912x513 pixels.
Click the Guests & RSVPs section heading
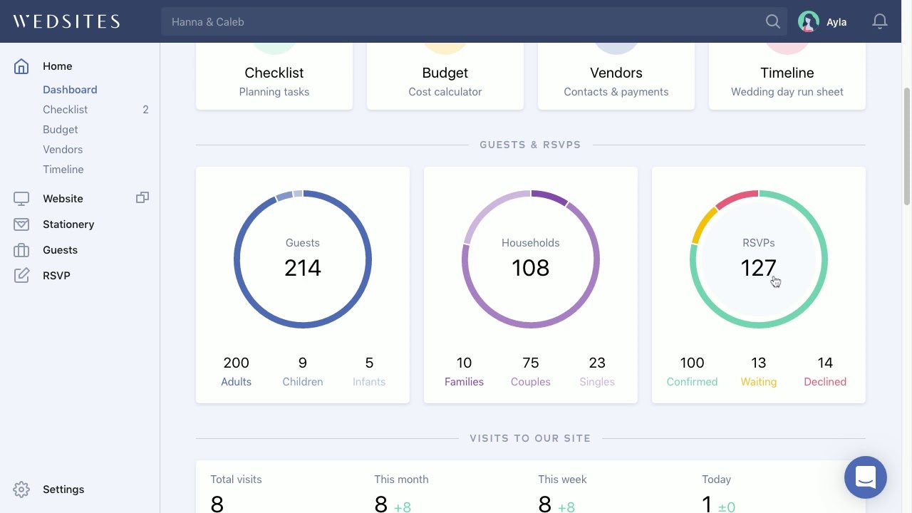[x=531, y=145]
